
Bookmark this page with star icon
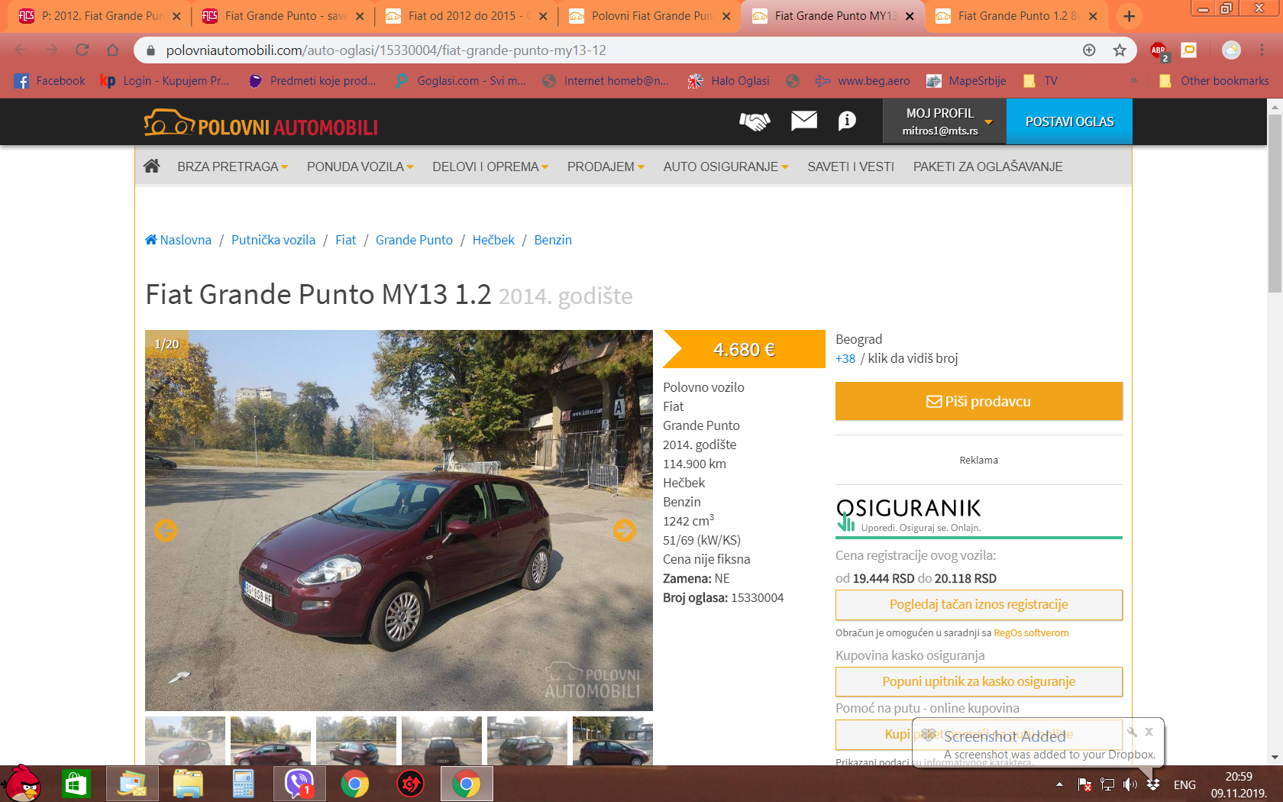tap(1120, 50)
